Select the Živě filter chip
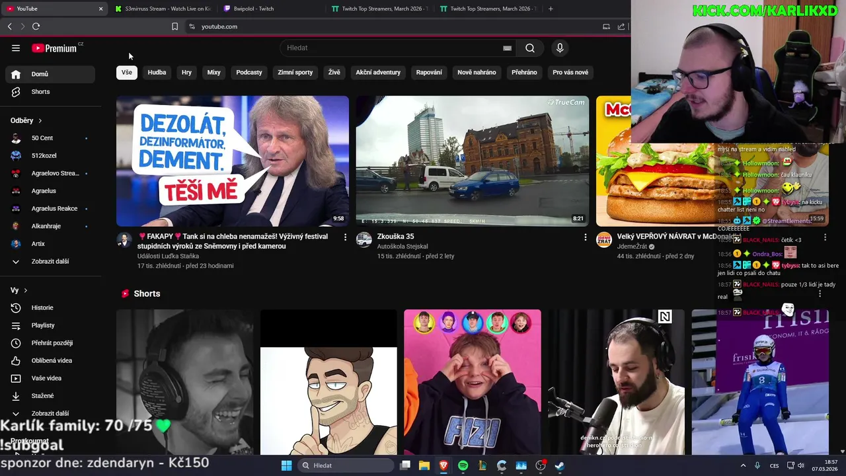 click(x=334, y=73)
